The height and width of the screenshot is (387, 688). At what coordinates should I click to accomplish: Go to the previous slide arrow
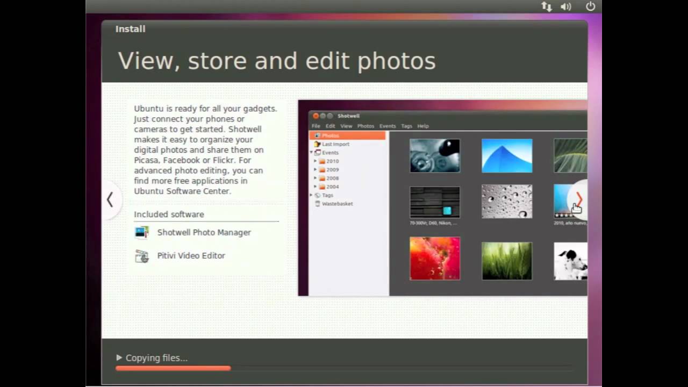(110, 200)
